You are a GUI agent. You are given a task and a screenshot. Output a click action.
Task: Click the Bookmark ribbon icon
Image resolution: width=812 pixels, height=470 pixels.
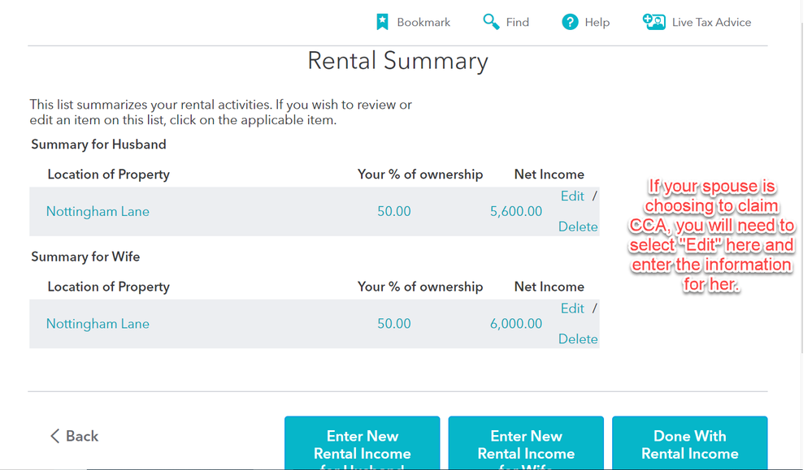tap(382, 22)
